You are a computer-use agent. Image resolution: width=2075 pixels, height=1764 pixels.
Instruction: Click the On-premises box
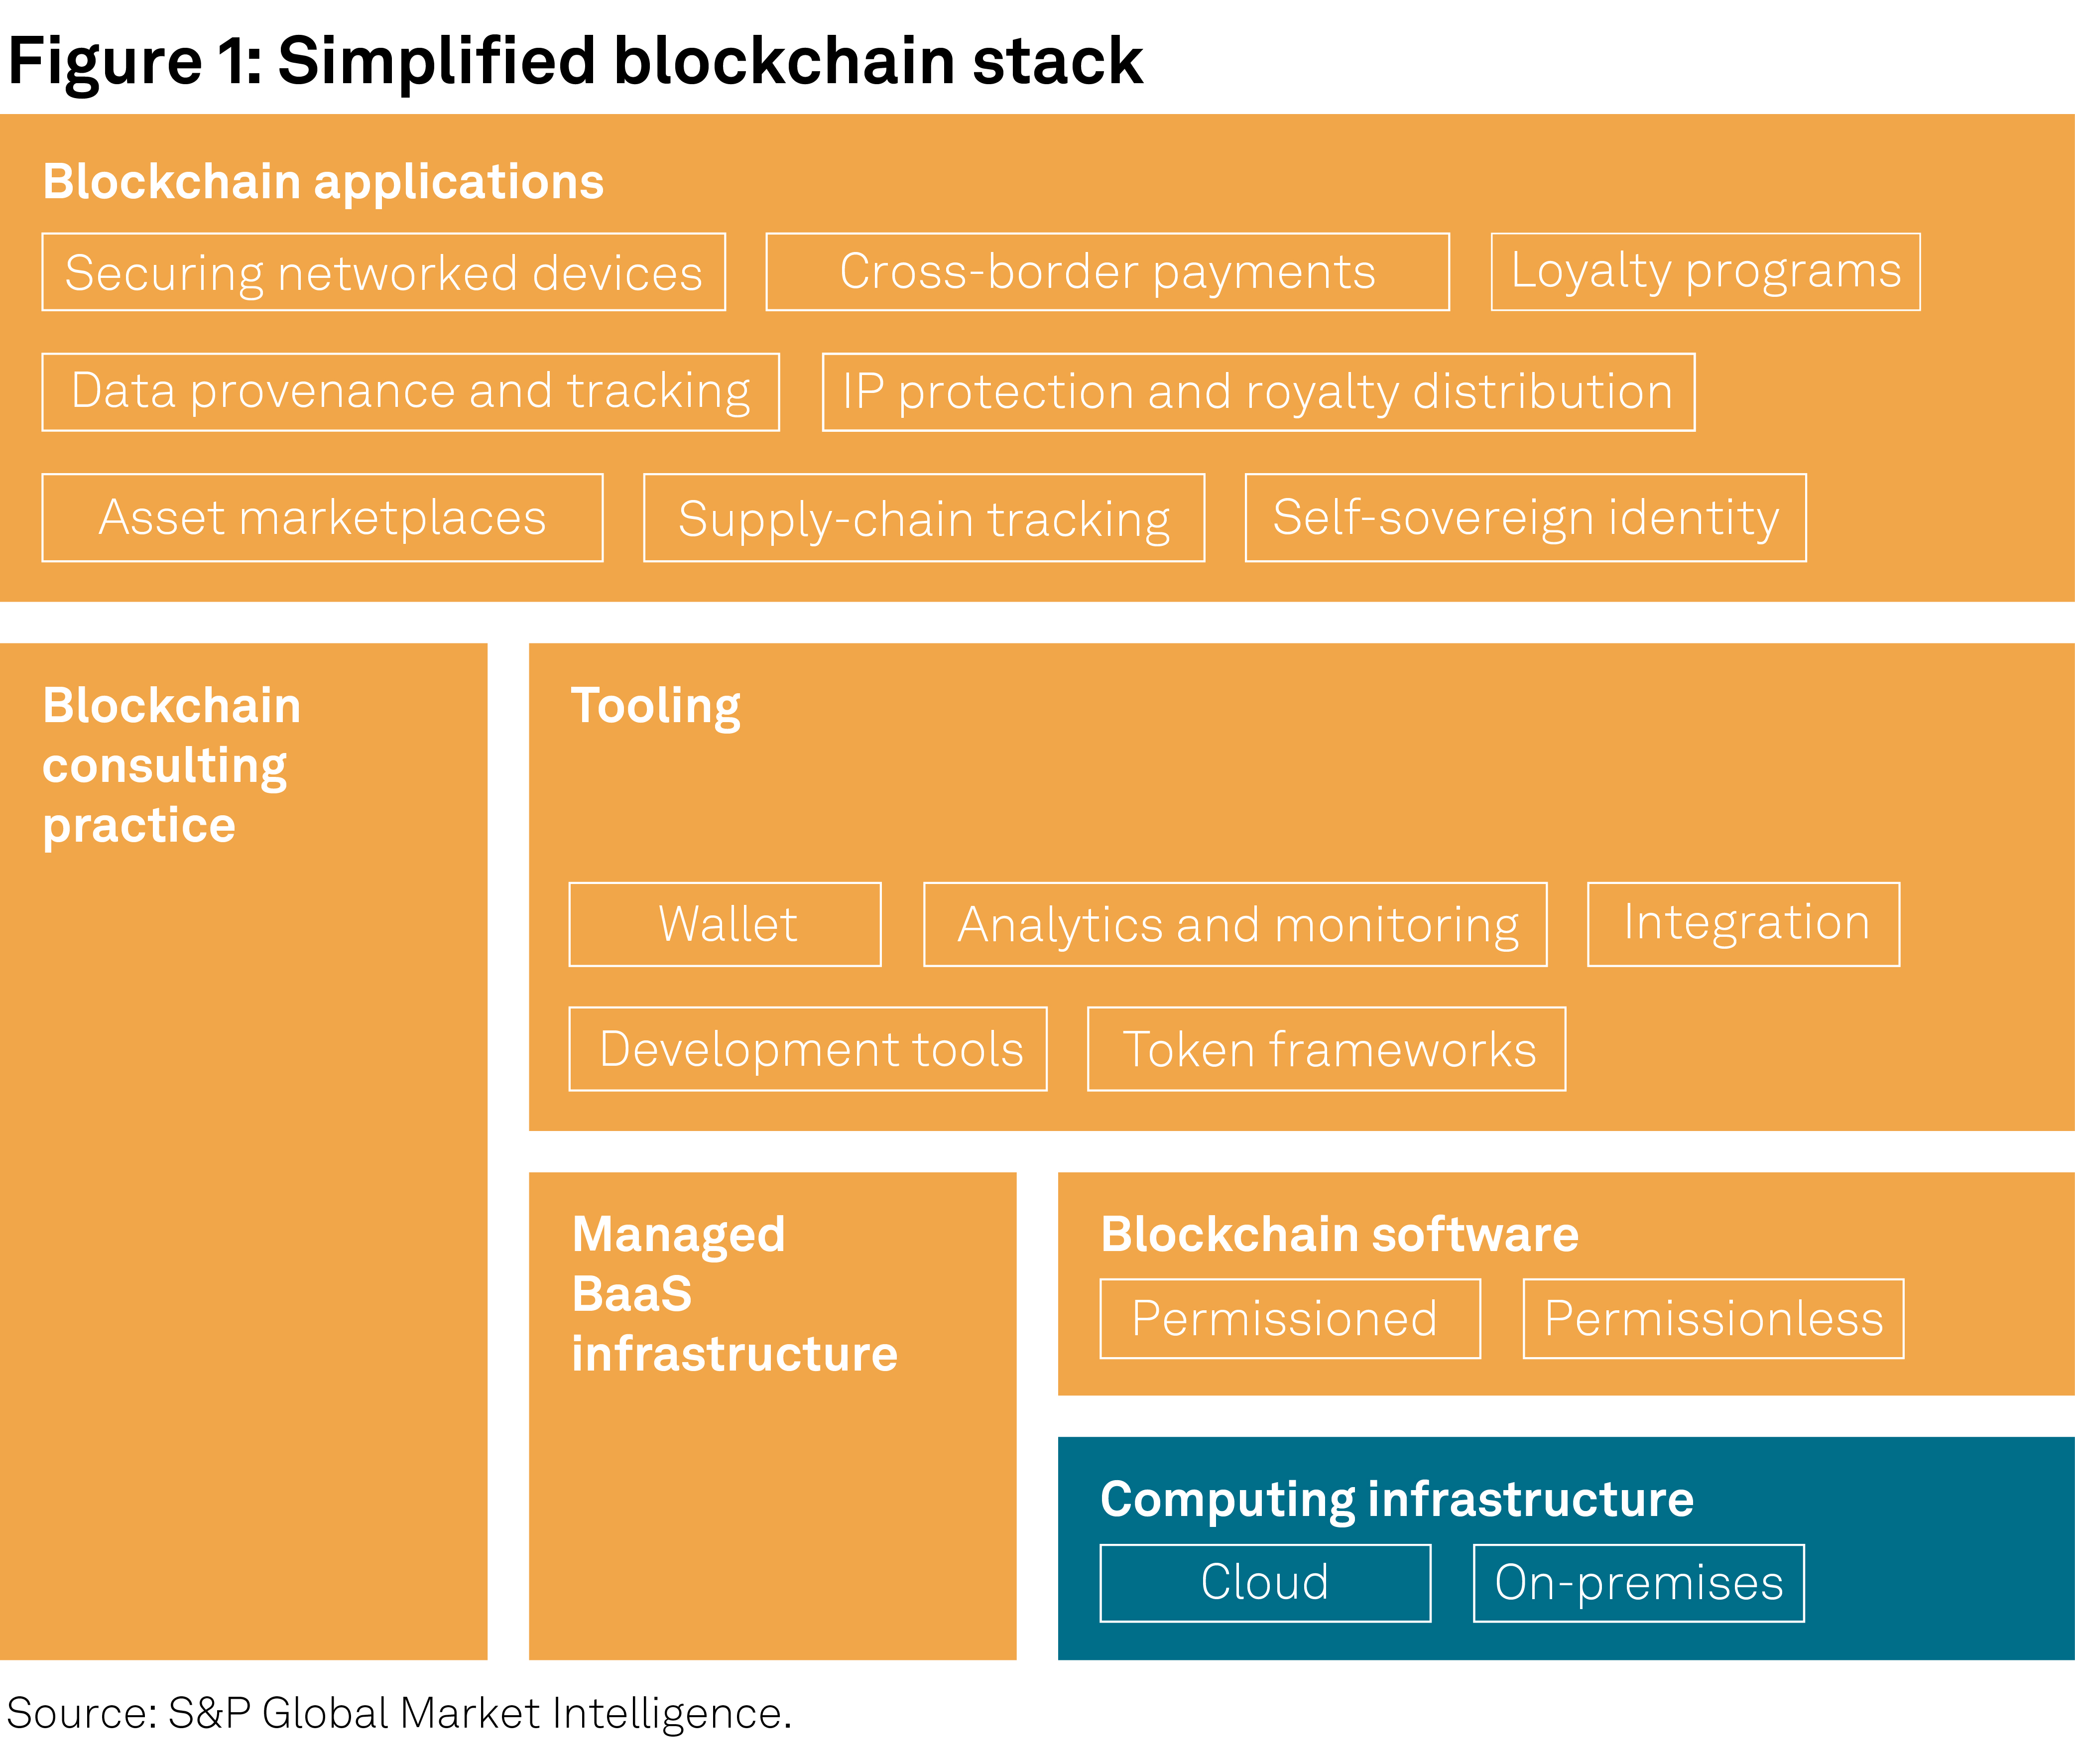point(1638,1583)
